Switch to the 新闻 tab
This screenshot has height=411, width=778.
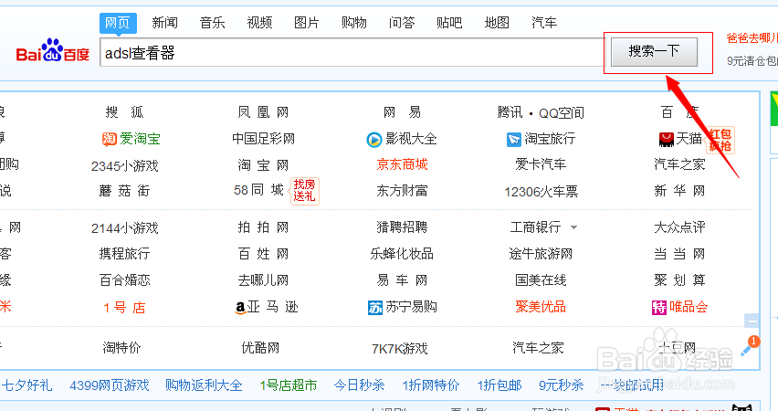coord(164,23)
